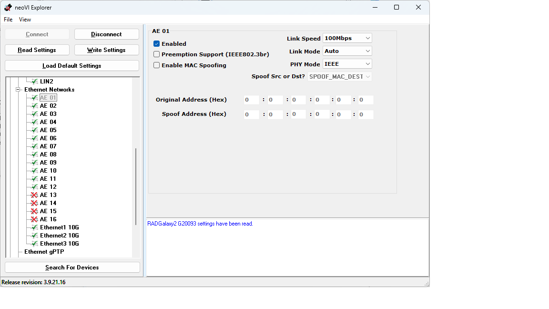The height and width of the screenshot is (309, 549).
Task: Click the green check icon beside Ethernet1 10G
Action: click(x=34, y=227)
